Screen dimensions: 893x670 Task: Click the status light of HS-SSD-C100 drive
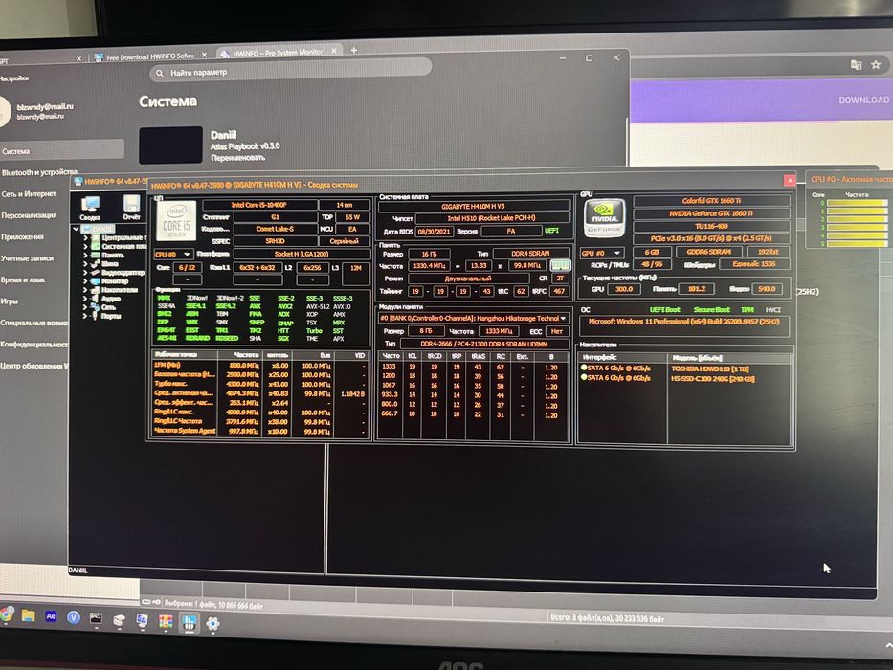[584, 377]
